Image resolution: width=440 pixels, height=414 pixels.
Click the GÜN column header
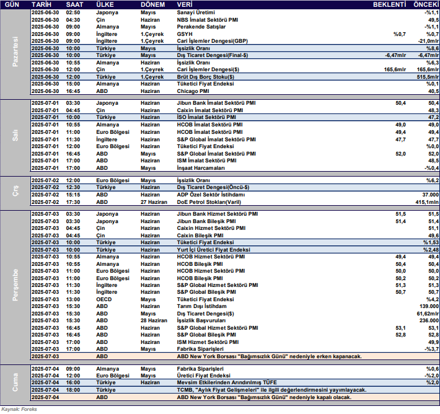(x=13, y=4)
